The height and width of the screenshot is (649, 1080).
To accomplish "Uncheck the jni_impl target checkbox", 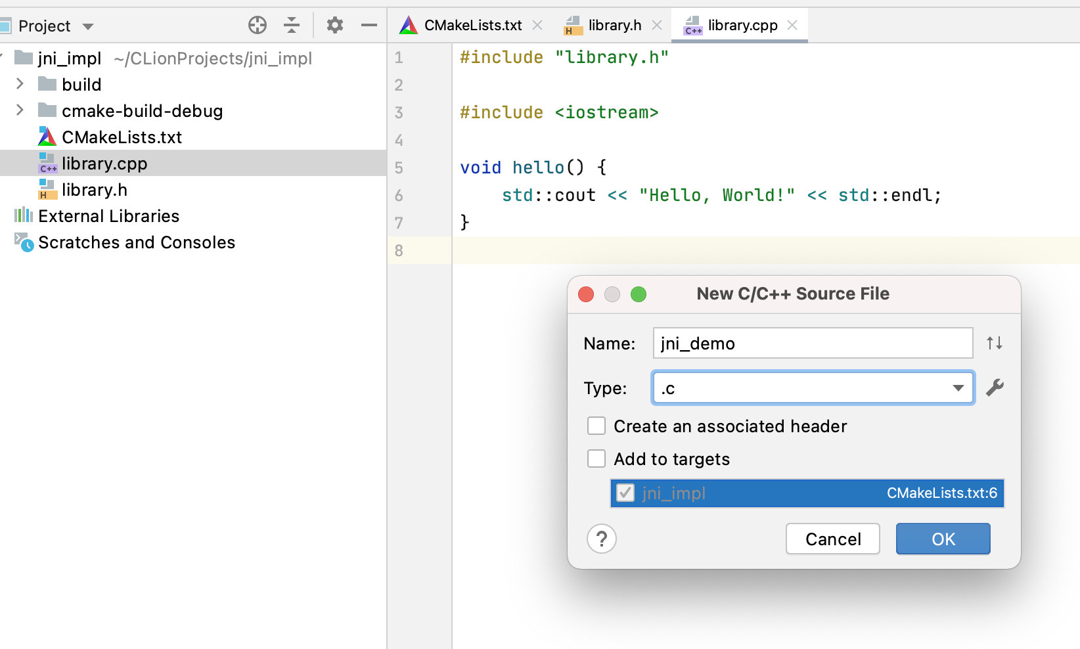I will (x=625, y=493).
